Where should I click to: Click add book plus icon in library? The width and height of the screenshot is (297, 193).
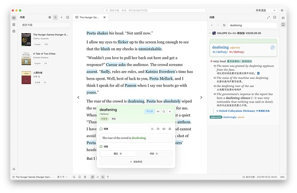coord(62,17)
